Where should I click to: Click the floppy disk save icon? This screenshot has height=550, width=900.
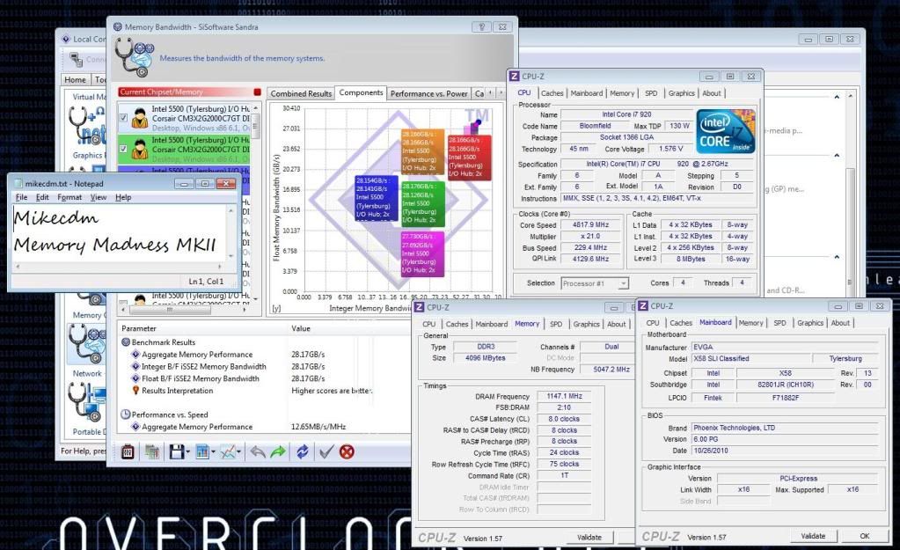[x=176, y=451]
